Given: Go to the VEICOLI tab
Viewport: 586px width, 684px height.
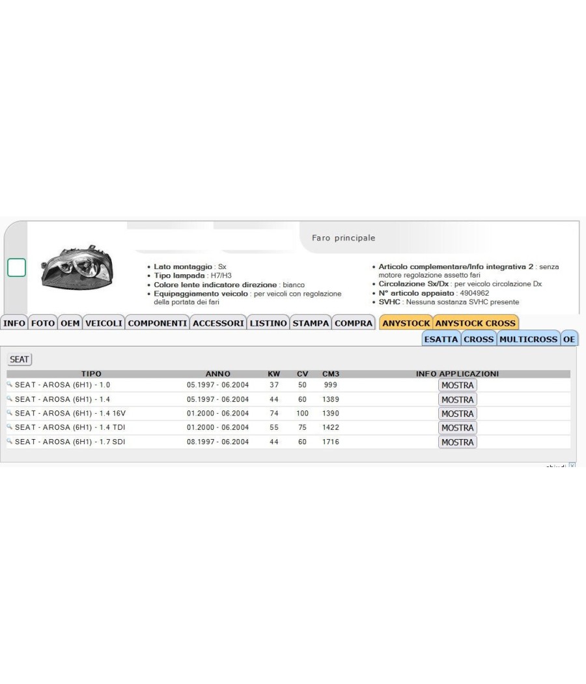Looking at the screenshot, I should (x=104, y=323).
